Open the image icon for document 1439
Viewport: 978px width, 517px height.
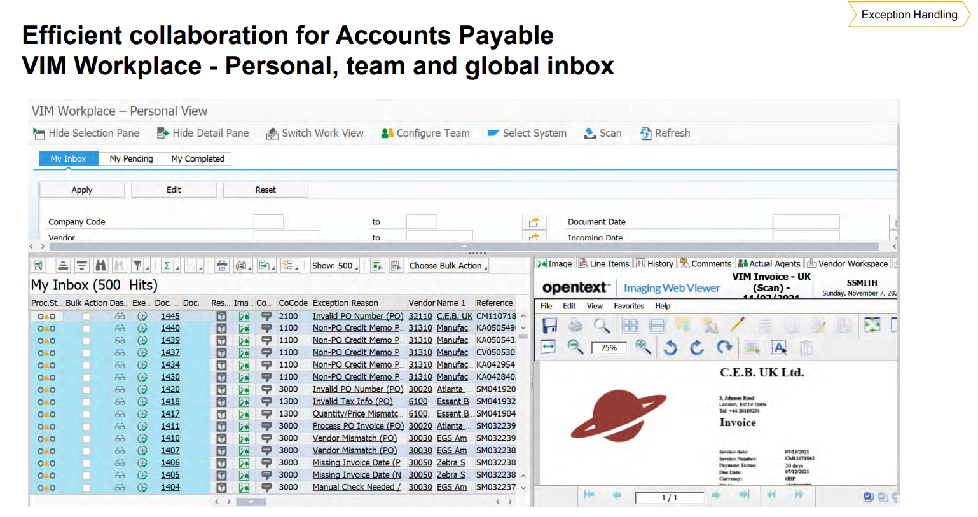(244, 341)
